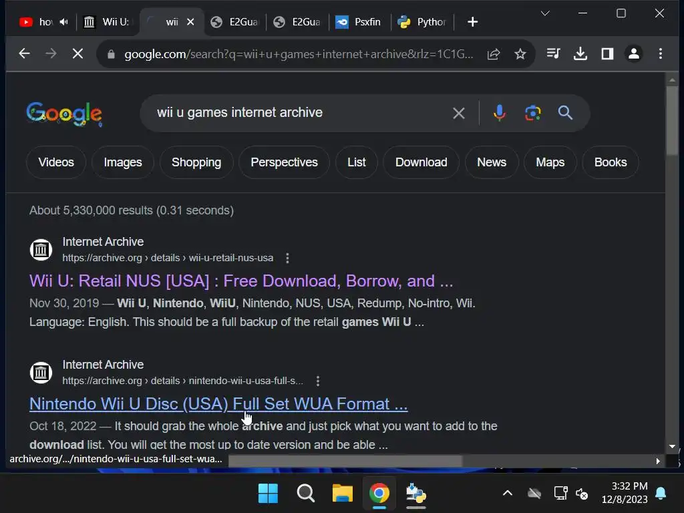The image size is (684, 513).
Task: Click the wii-u-retail-nus-usa URL breadcrumb
Action: (168, 258)
